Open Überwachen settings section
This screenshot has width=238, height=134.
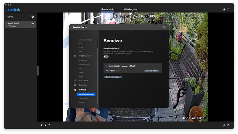tap(85, 56)
